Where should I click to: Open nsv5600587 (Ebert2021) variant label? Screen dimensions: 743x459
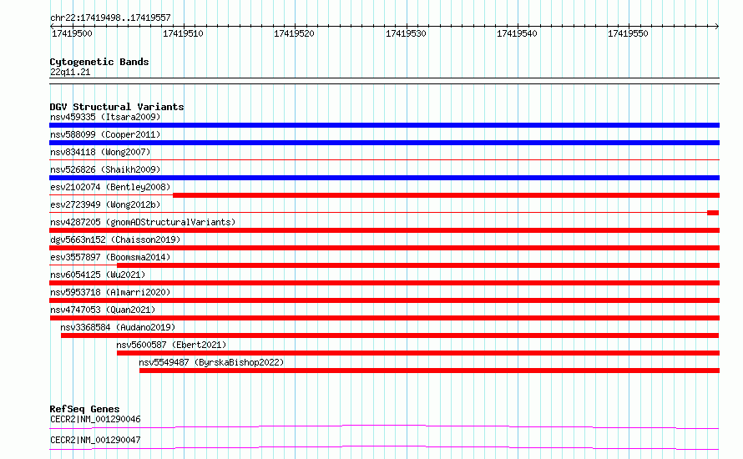coord(171,345)
